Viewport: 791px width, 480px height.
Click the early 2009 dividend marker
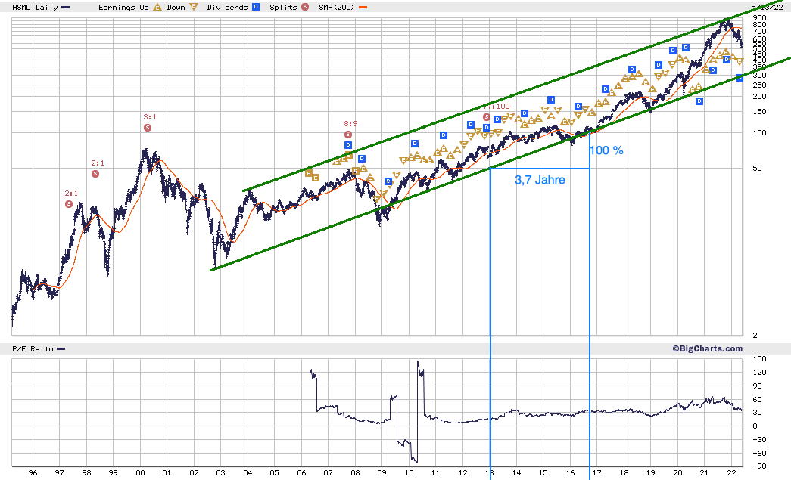tap(388, 181)
